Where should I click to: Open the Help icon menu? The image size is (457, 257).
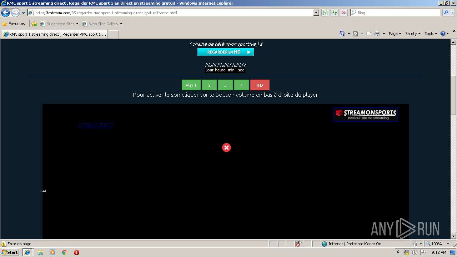pos(445,34)
